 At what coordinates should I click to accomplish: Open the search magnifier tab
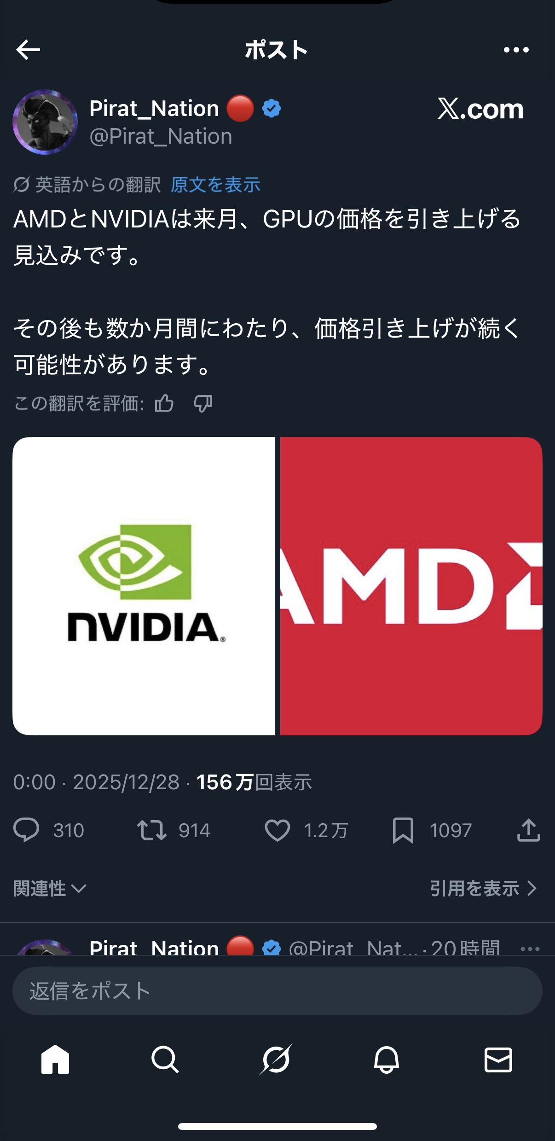[x=165, y=1059]
